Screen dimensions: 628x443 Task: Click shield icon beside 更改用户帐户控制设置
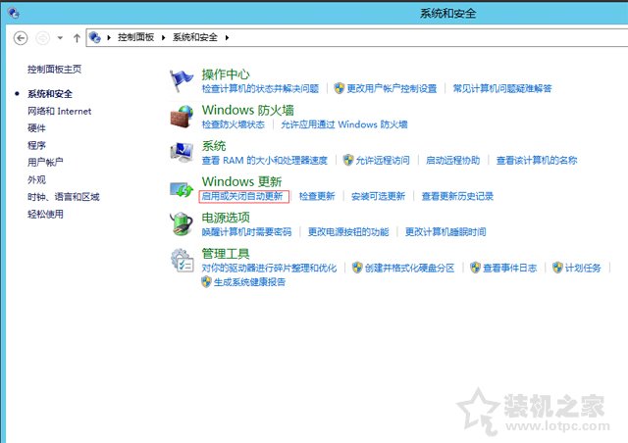[x=340, y=88]
